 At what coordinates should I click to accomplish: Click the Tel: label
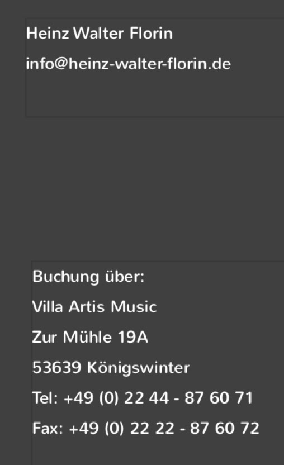[45, 398]
